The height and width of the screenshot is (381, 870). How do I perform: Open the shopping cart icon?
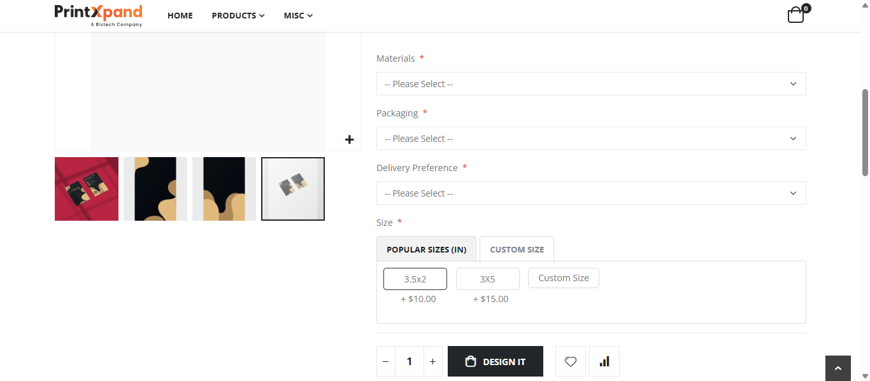796,15
